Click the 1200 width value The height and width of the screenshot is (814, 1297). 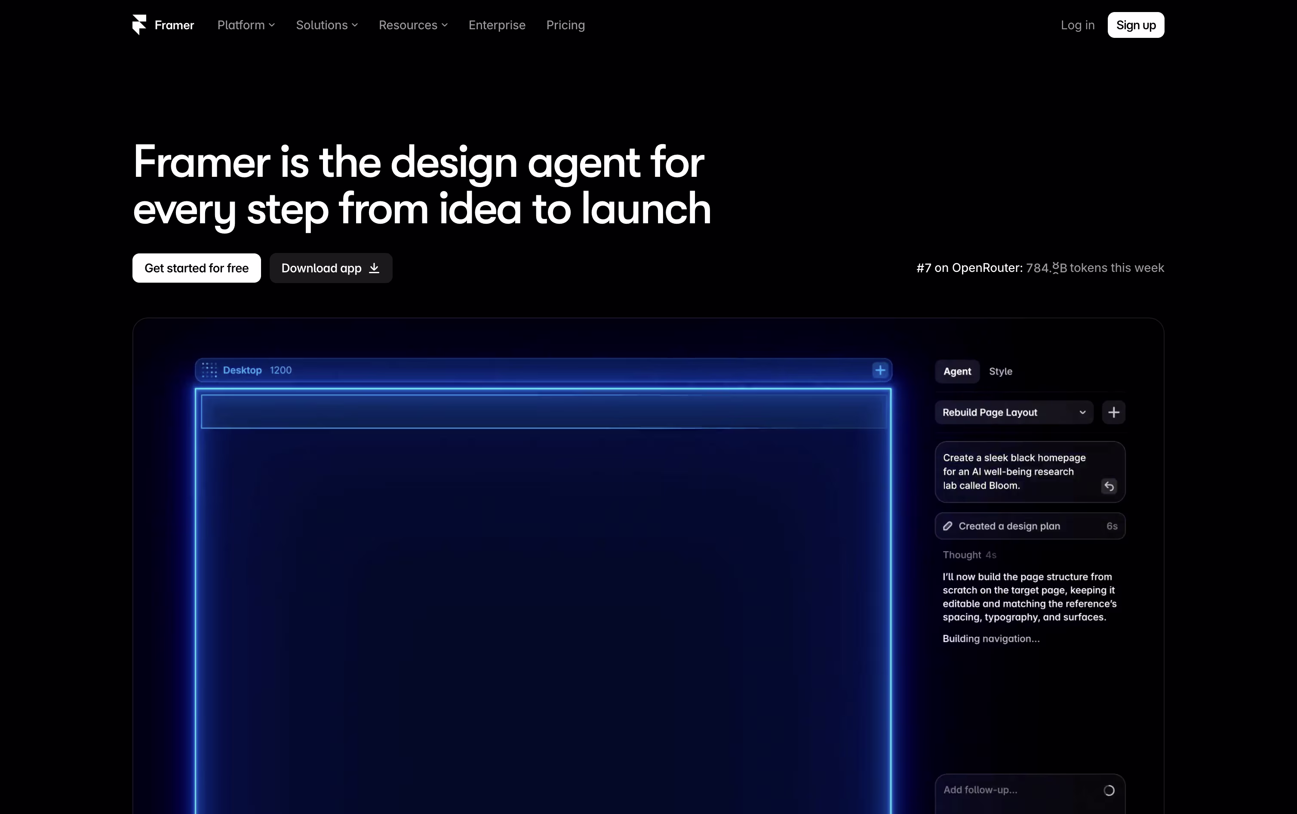tap(280, 370)
